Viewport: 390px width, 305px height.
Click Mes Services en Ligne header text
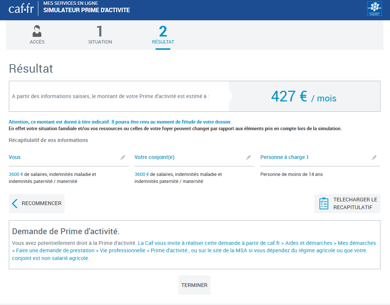[x=71, y=3]
